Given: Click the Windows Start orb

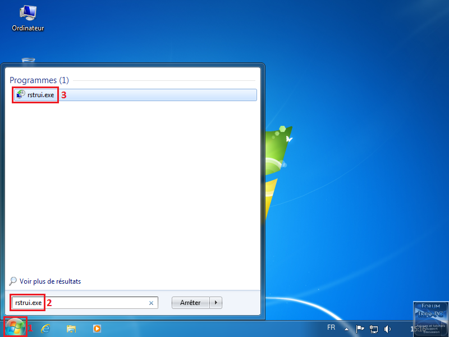Looking at the screenshot, I should coord(15,328).
